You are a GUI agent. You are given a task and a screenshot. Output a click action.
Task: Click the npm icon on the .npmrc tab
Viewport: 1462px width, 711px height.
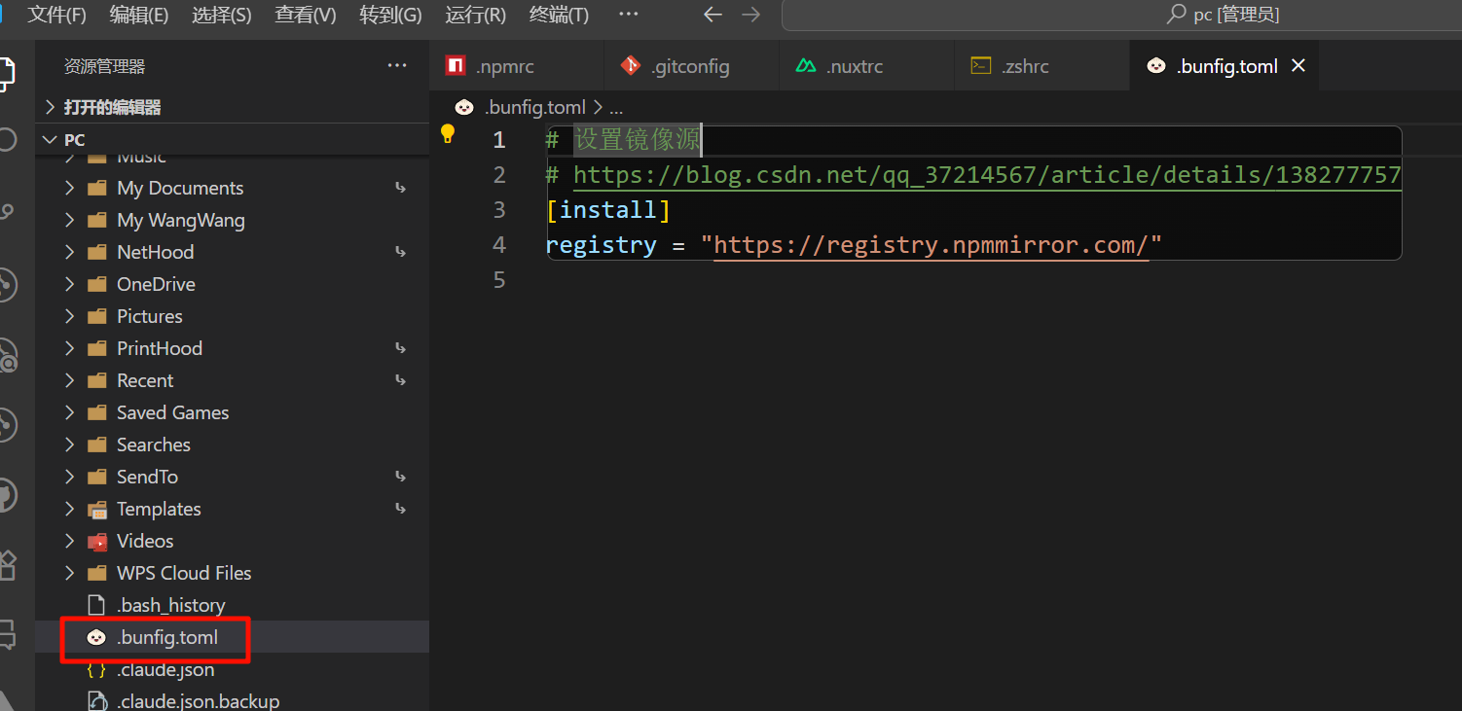coord(456,66)
